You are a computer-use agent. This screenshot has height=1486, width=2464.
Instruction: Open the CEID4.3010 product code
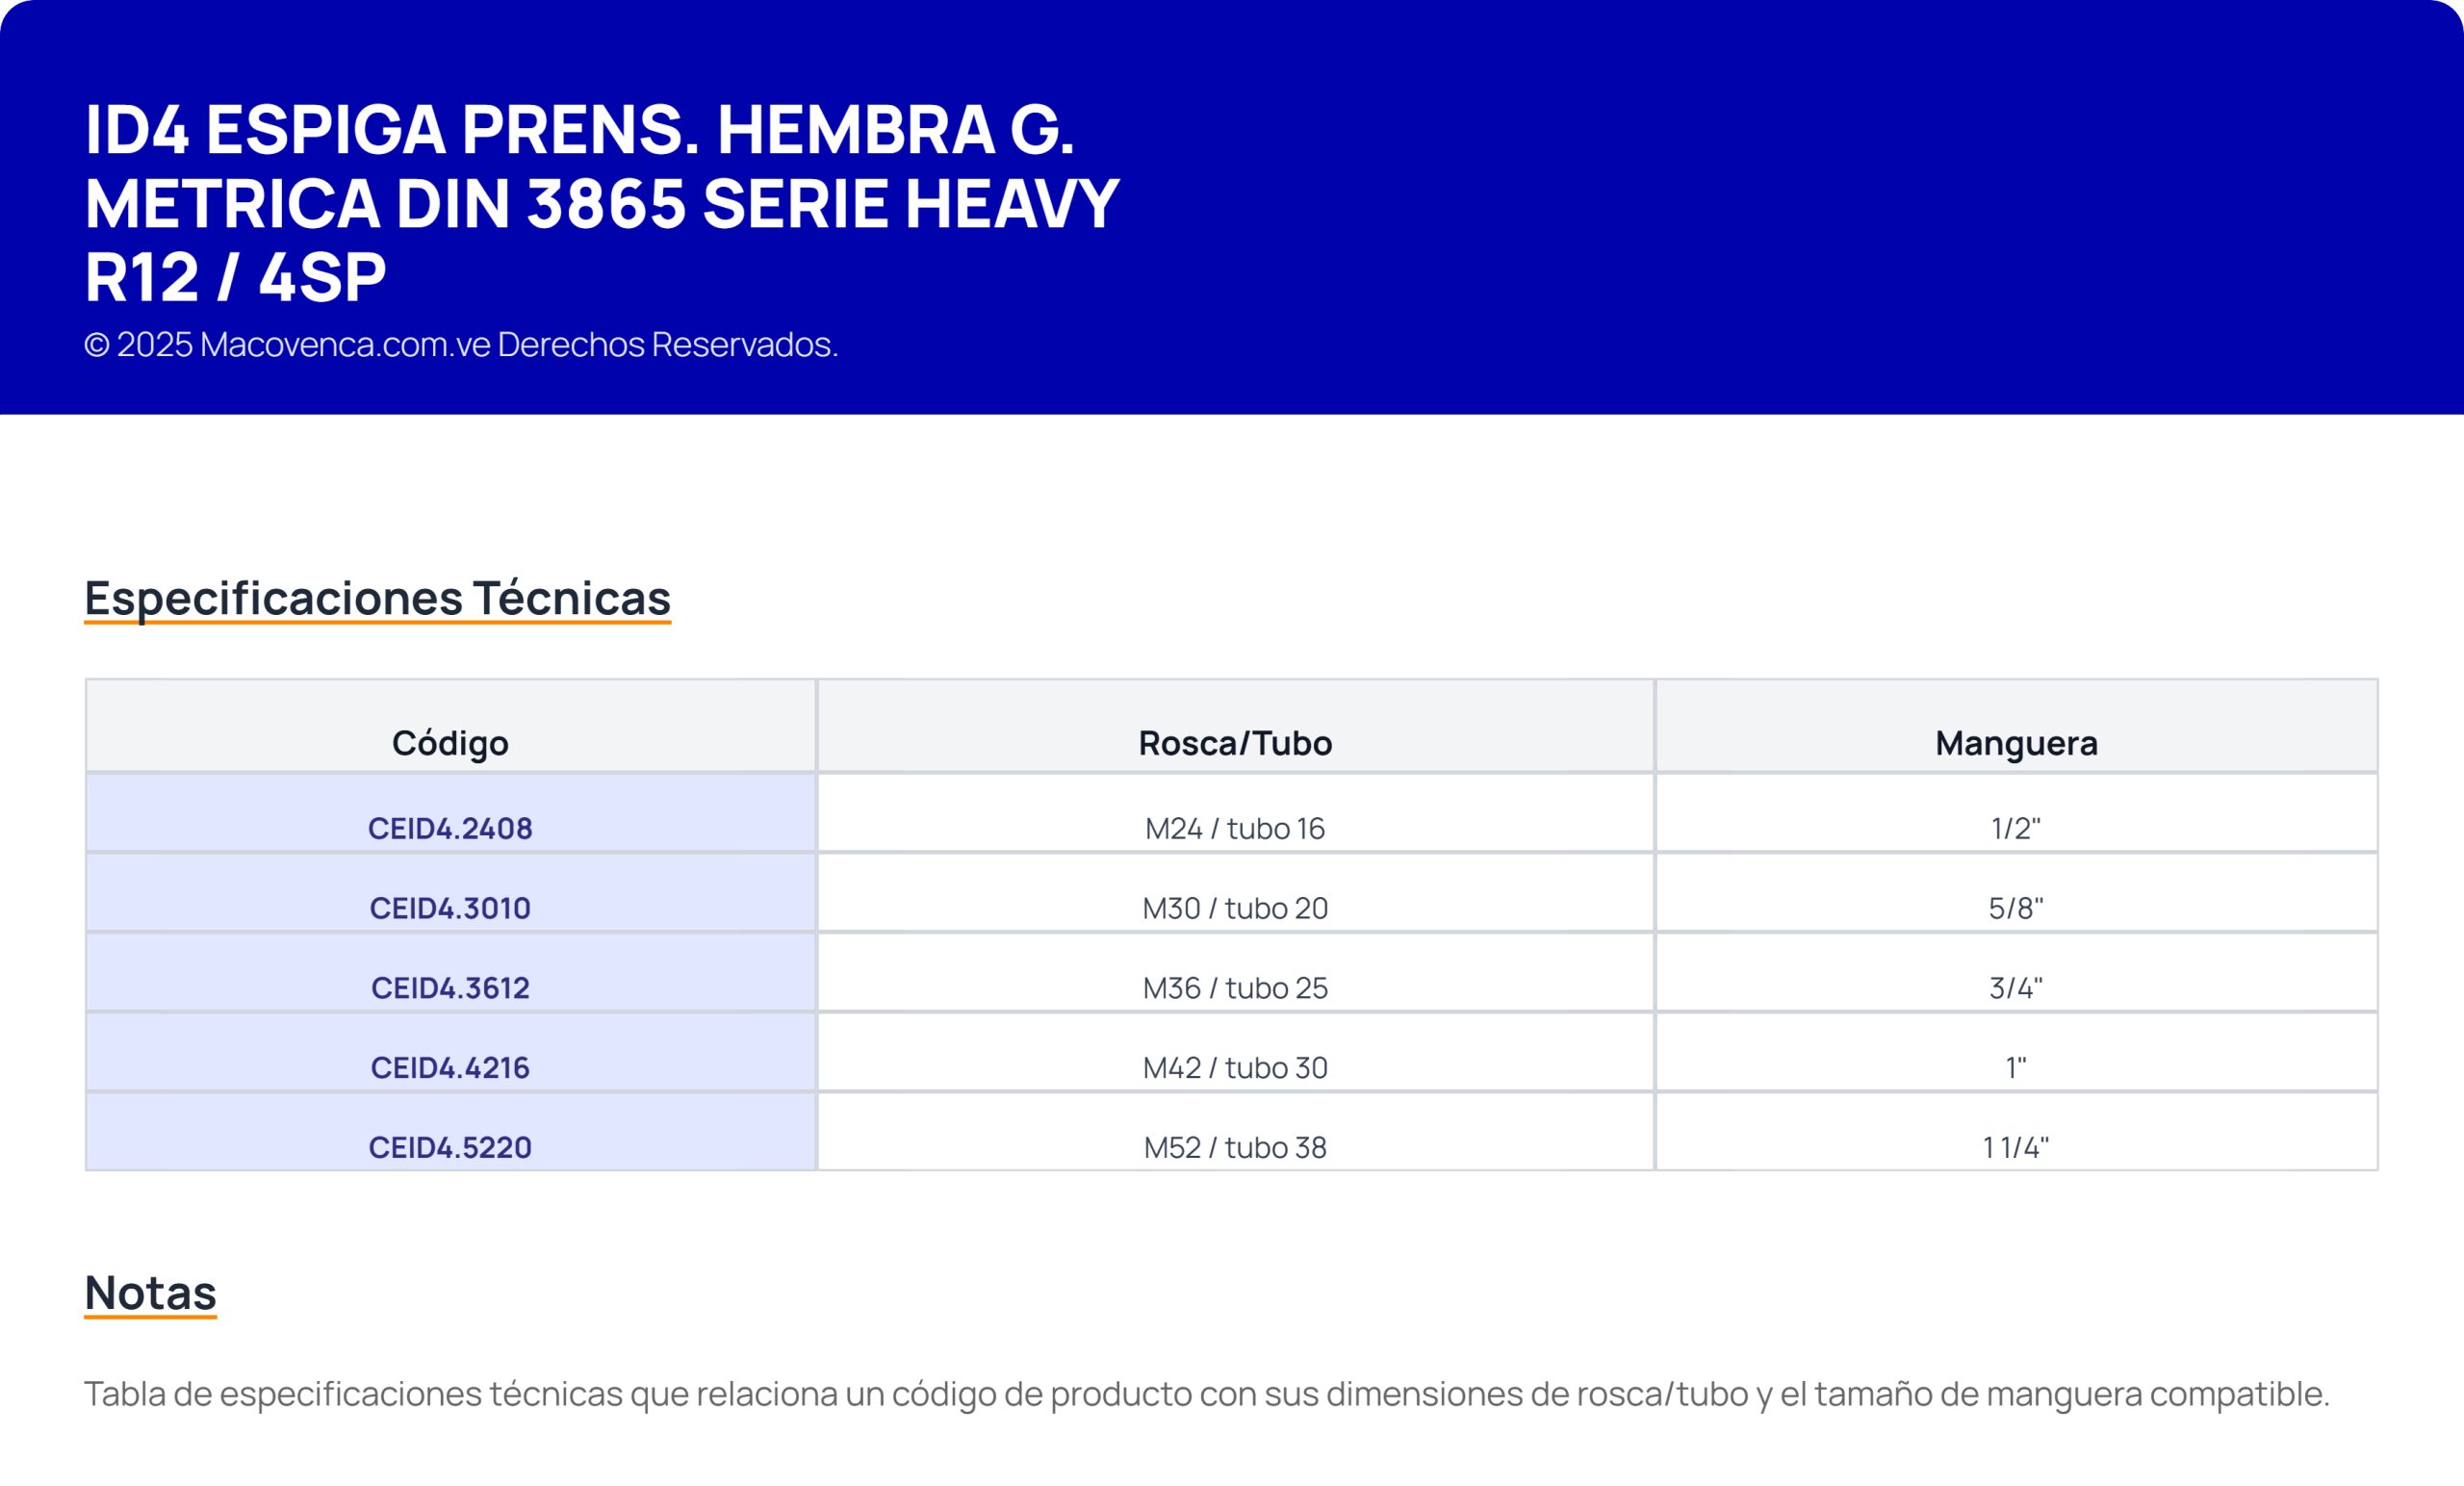tap(450, 908)
